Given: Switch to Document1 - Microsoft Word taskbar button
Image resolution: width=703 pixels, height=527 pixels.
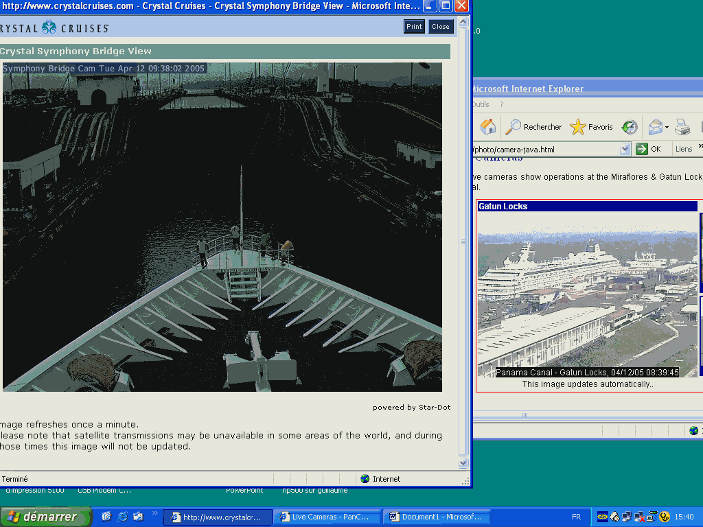Looking at the screenshot, I should point(437,517).
